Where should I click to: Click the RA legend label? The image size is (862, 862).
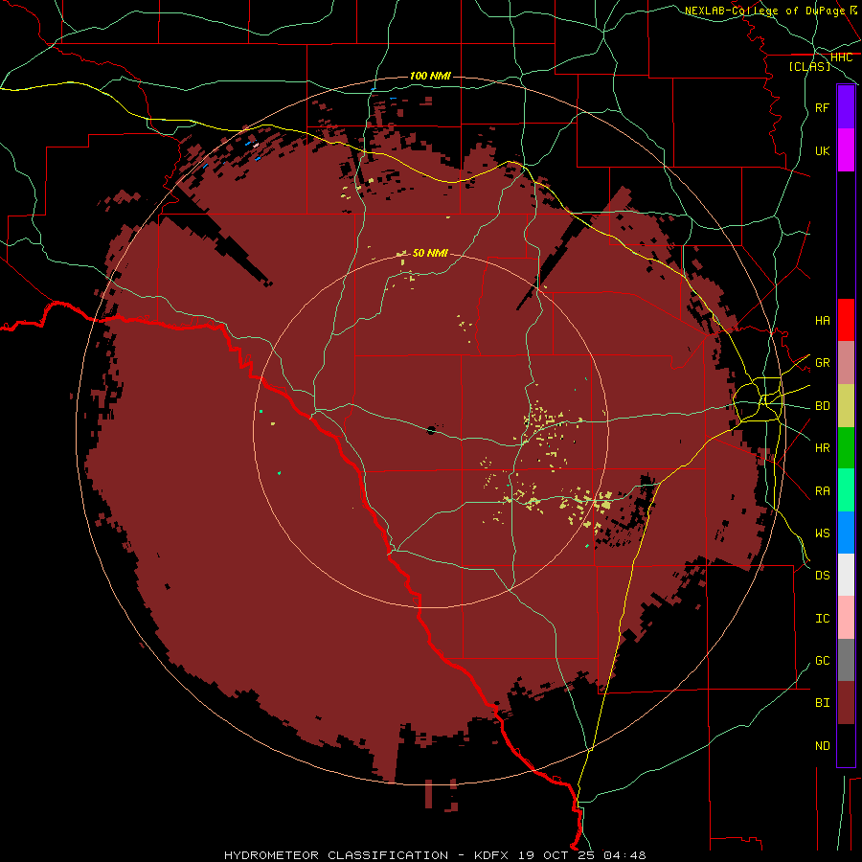coord(822,490)
